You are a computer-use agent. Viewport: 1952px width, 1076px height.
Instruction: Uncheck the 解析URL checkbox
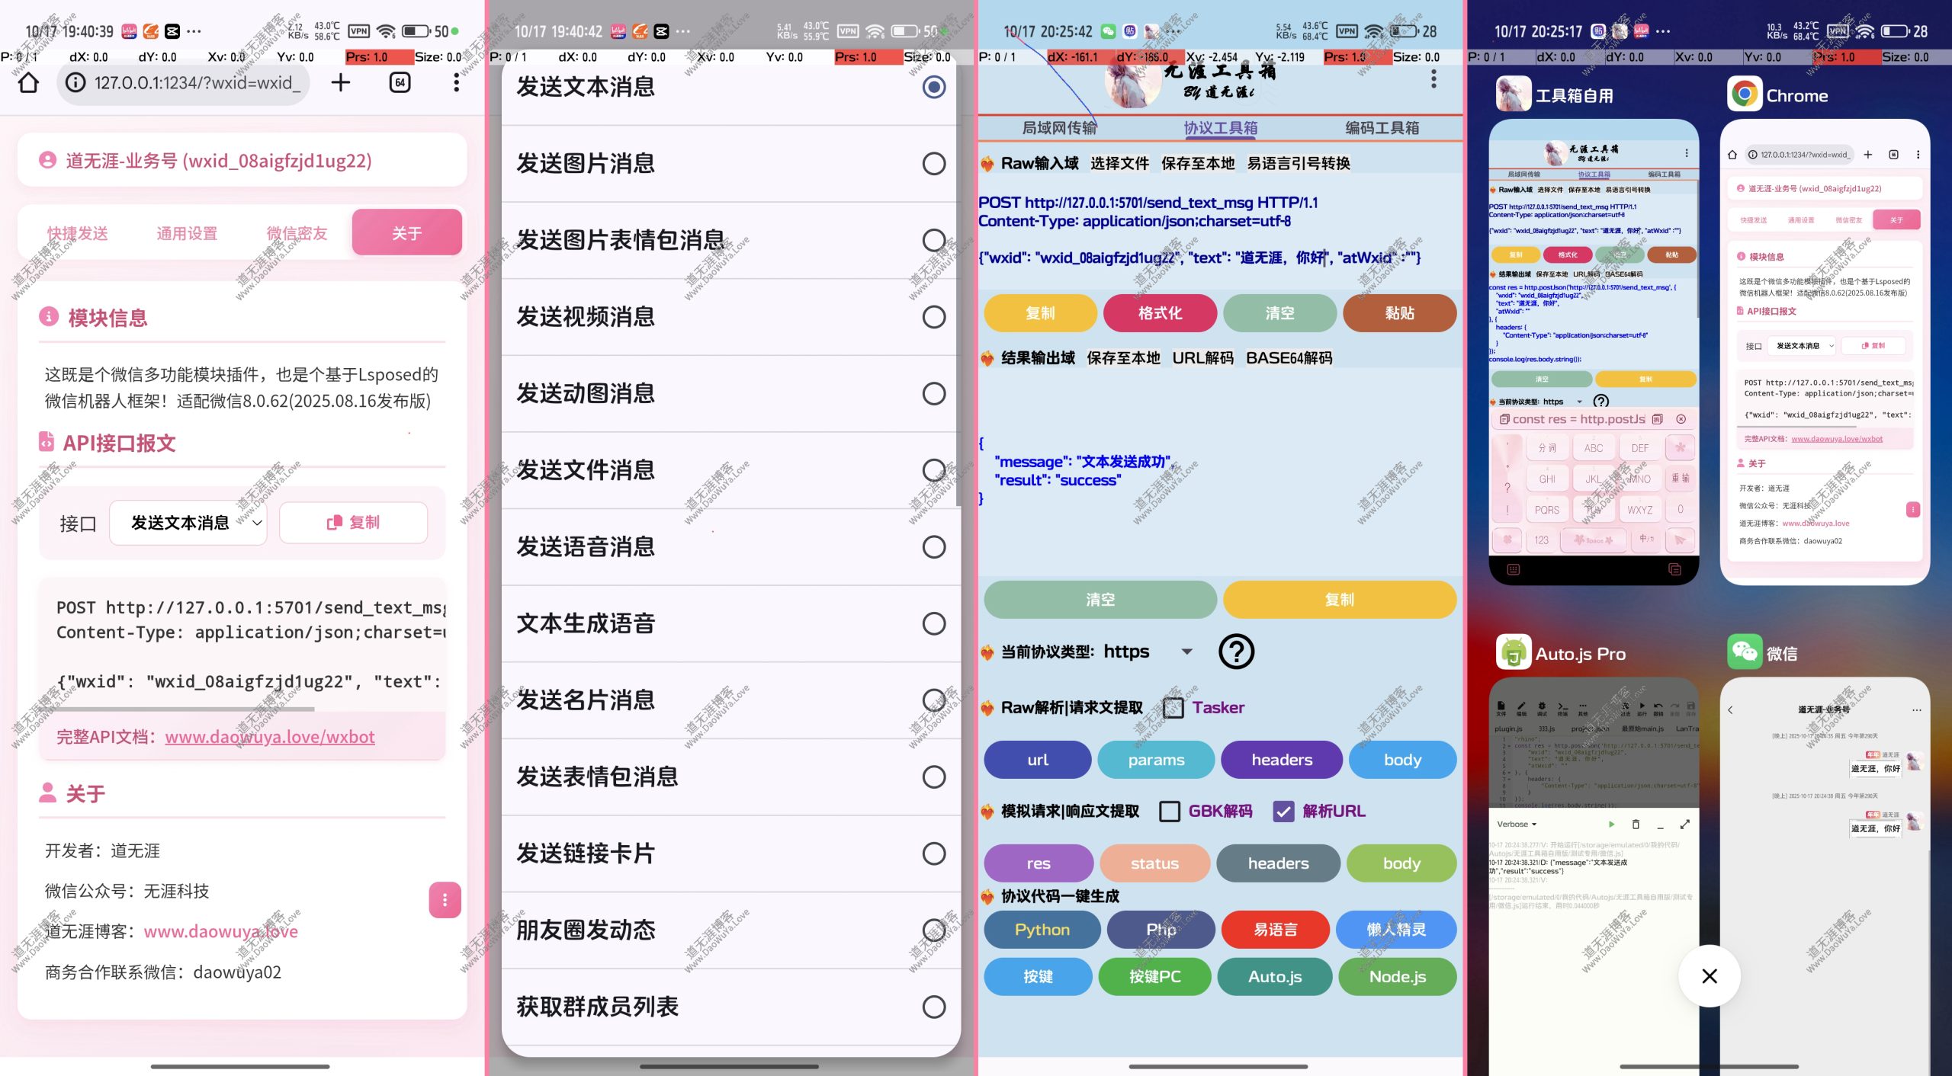point(1284,812)
